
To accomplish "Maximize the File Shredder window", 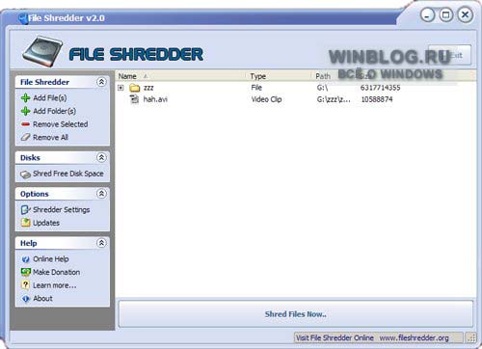I will (446, 15).
